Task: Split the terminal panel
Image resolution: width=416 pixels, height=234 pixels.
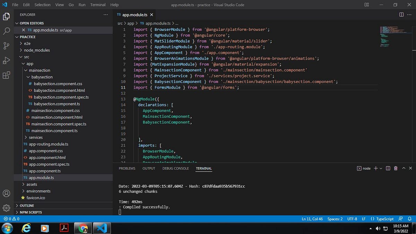Action: (388, 168)
